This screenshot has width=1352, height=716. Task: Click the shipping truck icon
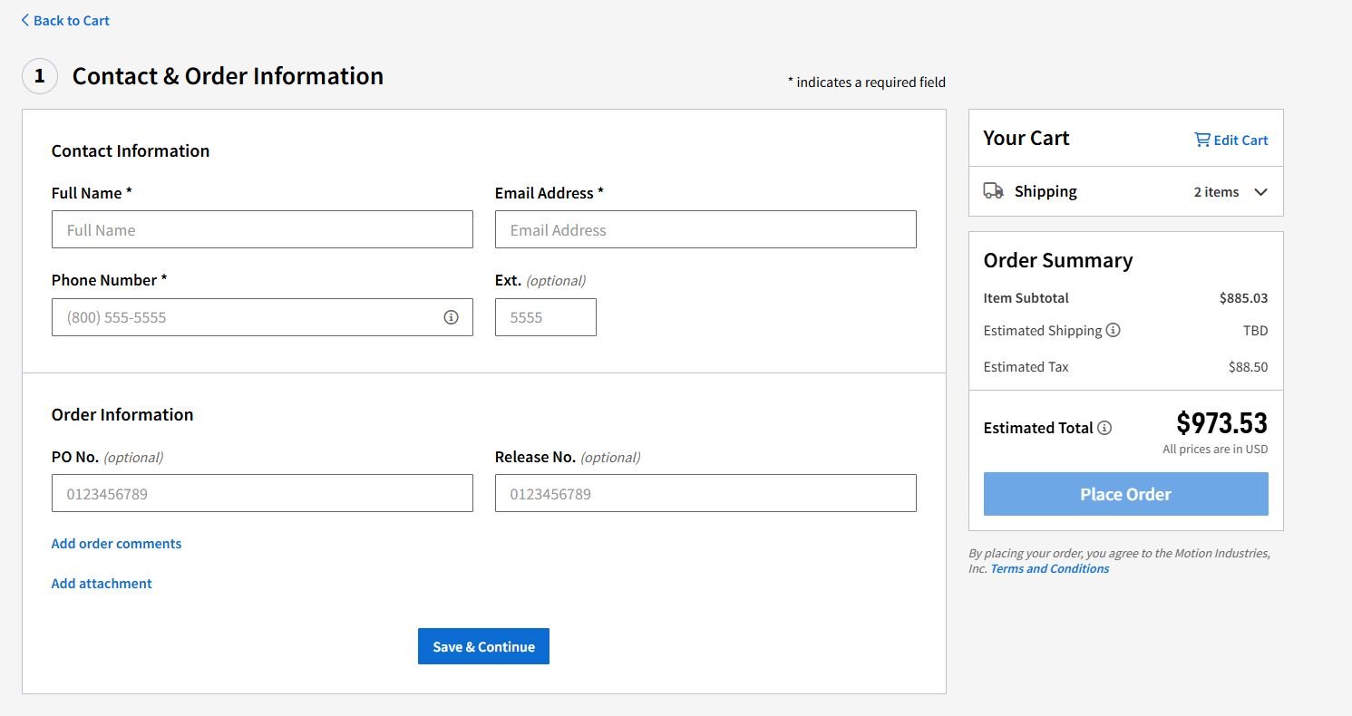pos(994,191)
